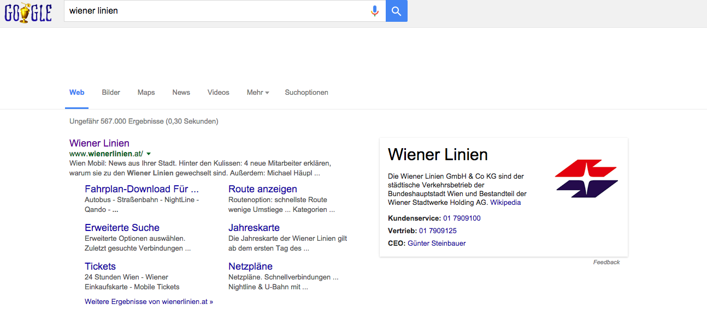Click Vertrieb number 01 7909125
707x316 pixels.
pos(438,231)
